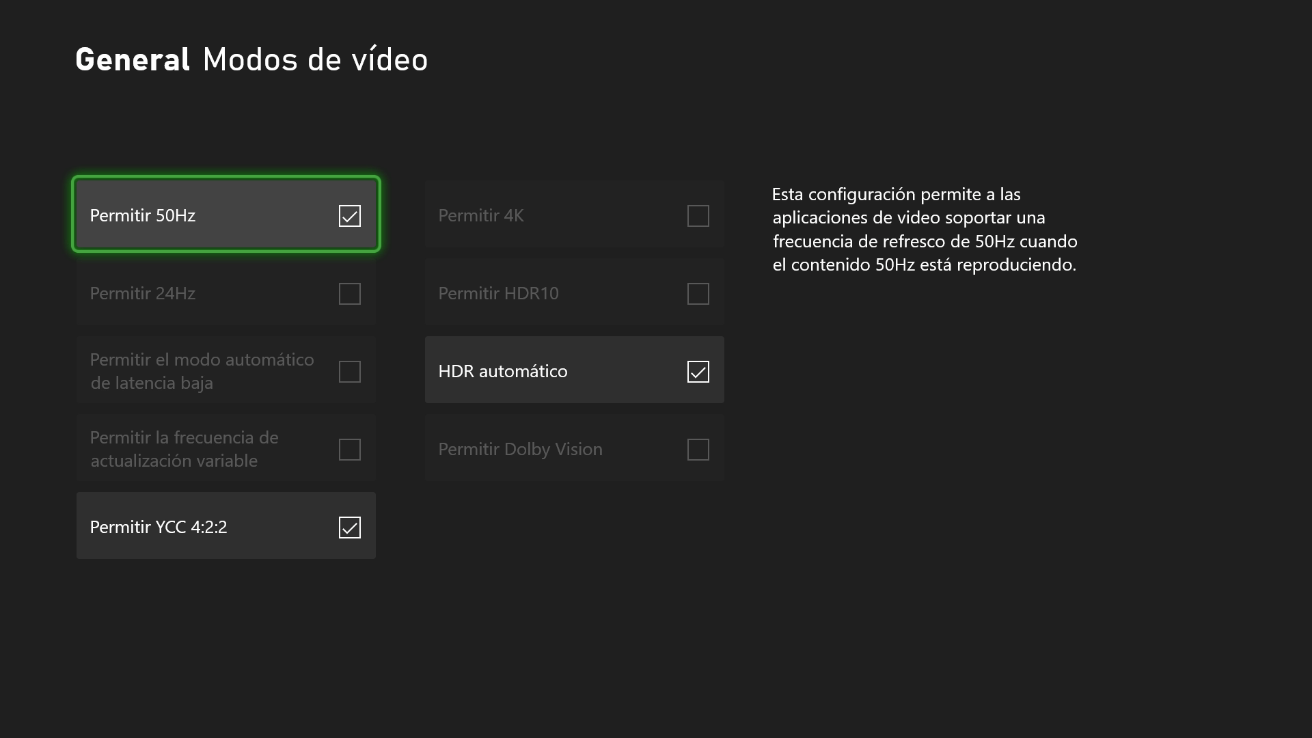1312x738 pixels.
Task: Click the General heading text
Action: [x=133, y=60]
